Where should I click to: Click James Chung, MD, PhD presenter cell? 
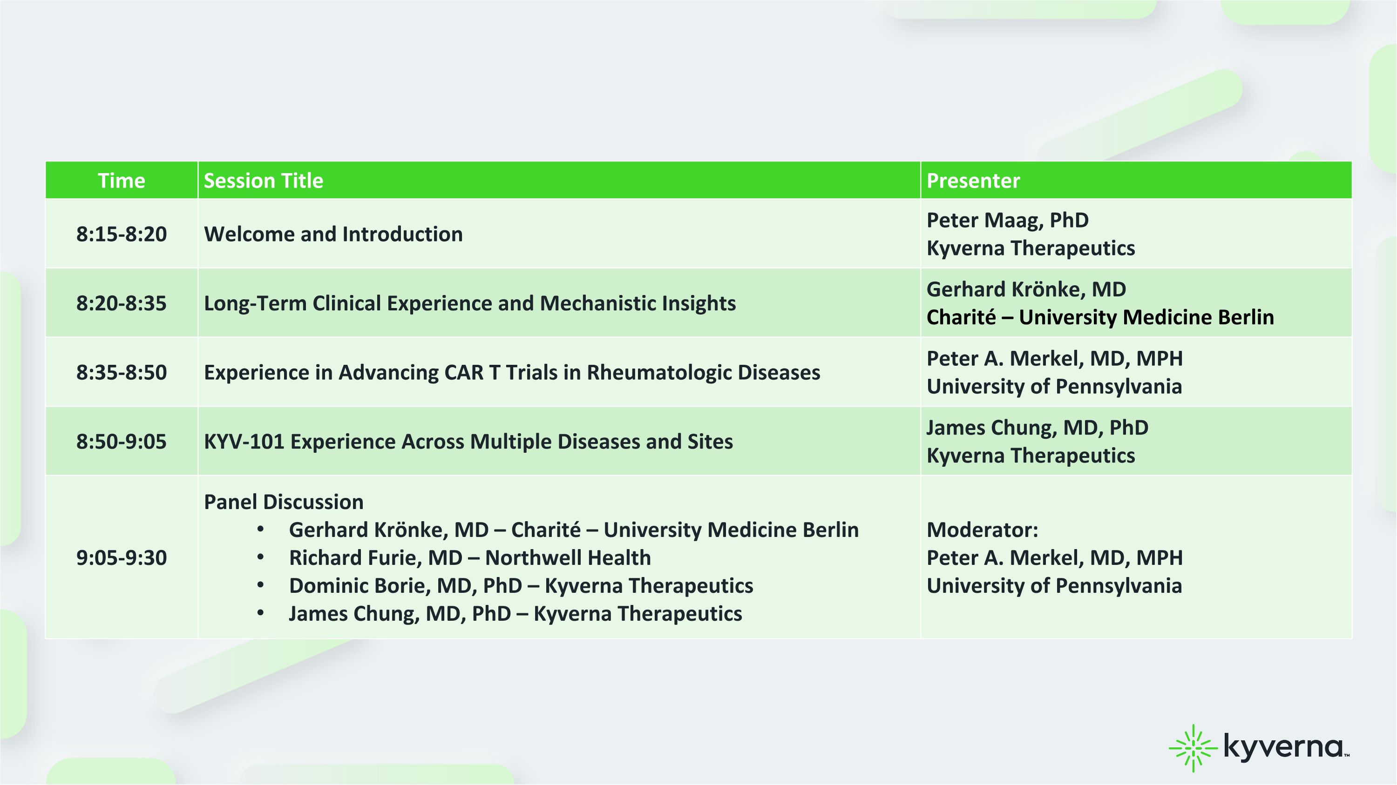pyautogui.click(x=1136, y=441)
